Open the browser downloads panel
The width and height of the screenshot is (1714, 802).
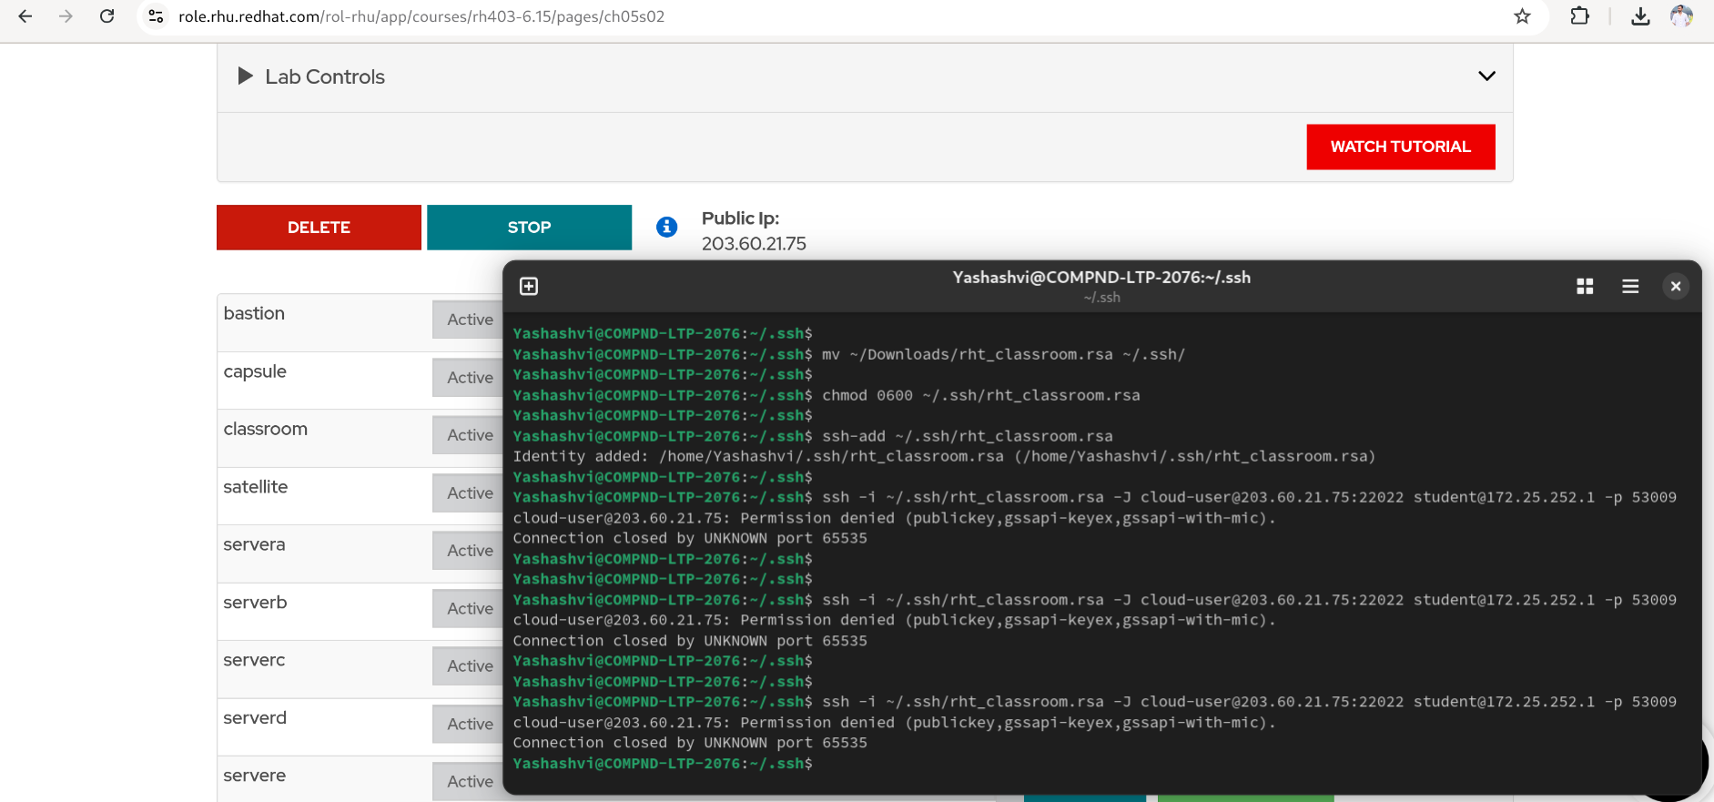click(x=1640, y=16)
